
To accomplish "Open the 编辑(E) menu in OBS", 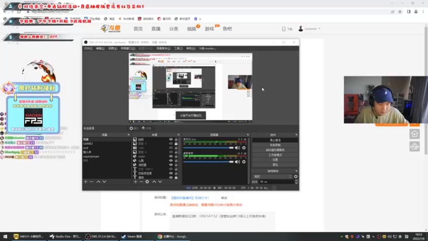I will 100,48.
